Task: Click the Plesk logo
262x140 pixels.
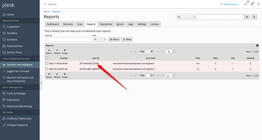Action: coord(8,5)
